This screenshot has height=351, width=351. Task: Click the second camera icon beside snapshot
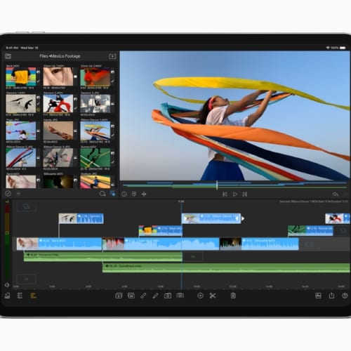click(180, 296)
